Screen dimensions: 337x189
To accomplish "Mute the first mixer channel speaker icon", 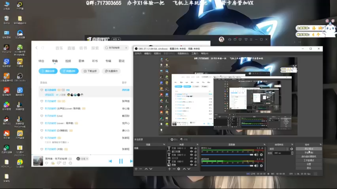I will click(x=256, y=155).
